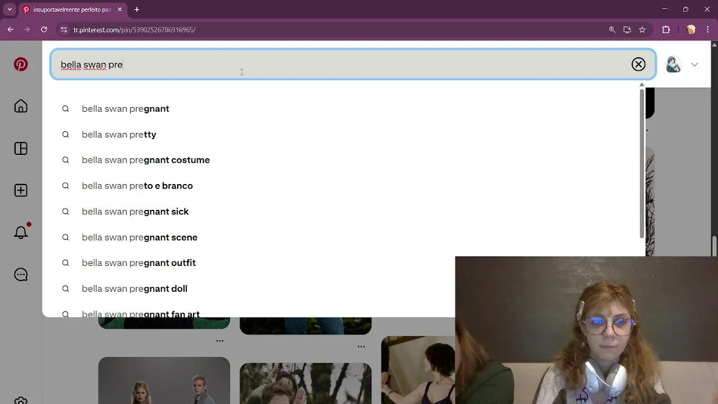Reload the page with refresh icon
Screen dimensions: 718x404
coord(44,30)
